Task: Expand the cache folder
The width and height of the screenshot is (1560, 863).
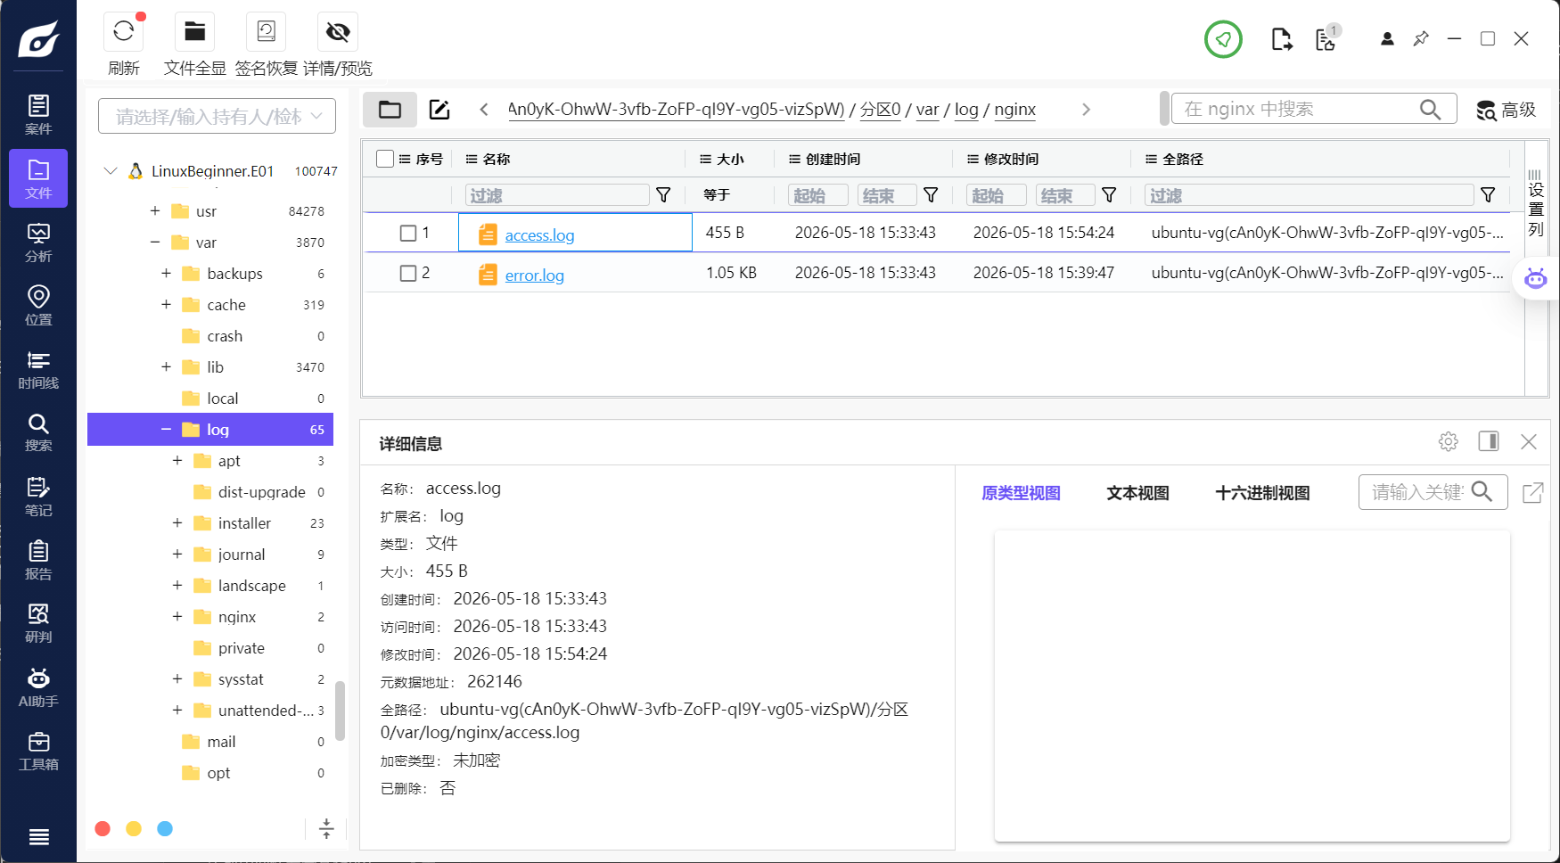Action: (166, 304)
